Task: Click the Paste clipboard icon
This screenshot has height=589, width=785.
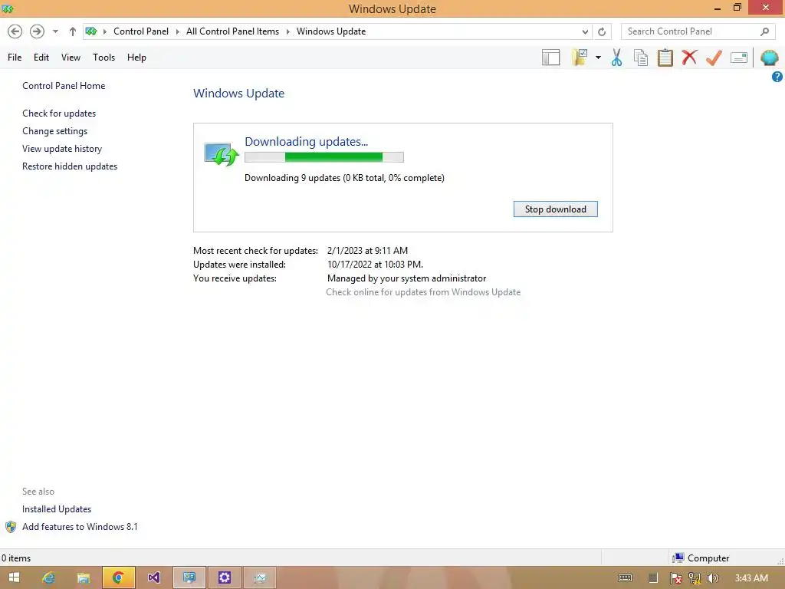Action: (665, 58)
